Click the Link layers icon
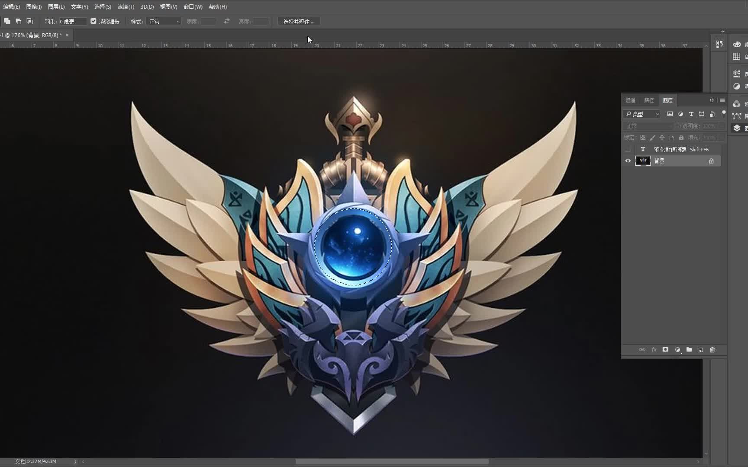 point(642,350)
